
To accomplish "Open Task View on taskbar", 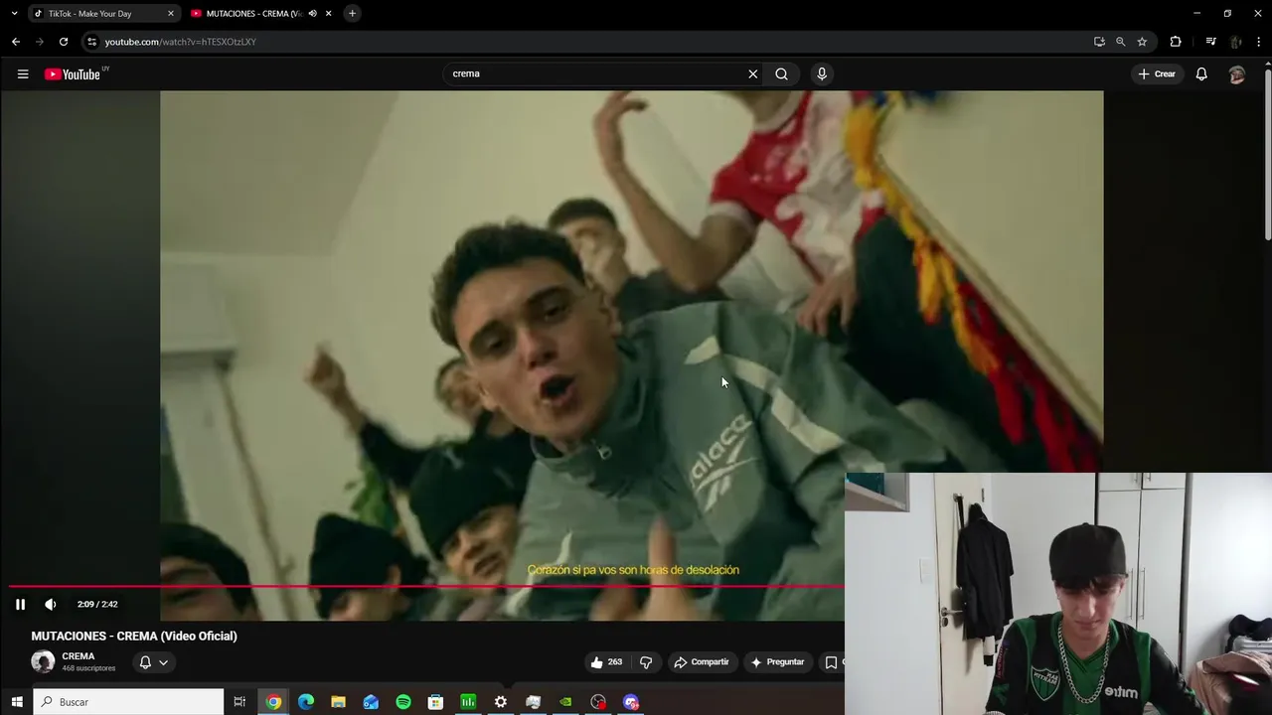I will point(239,702).
